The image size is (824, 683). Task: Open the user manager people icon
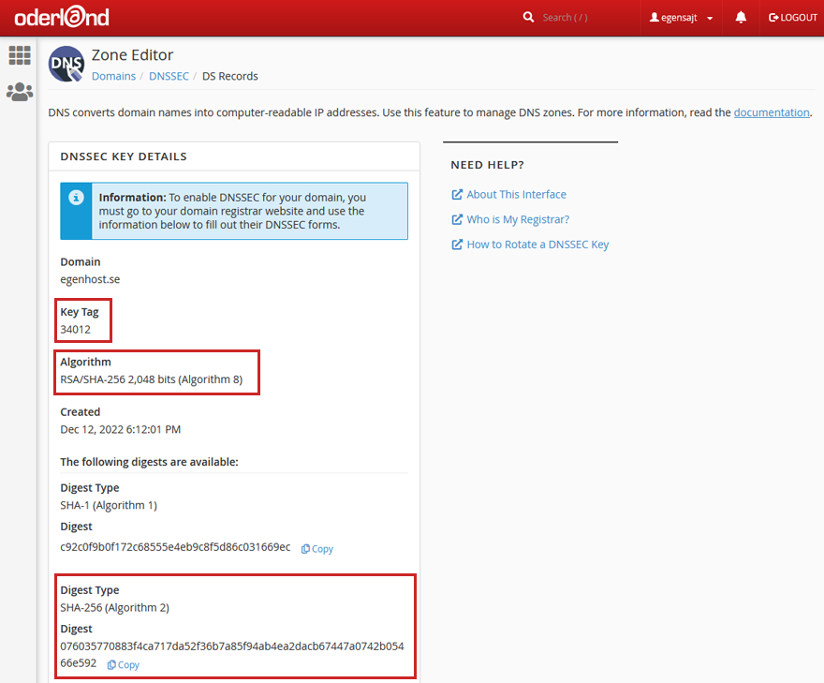pyautogui.click(x=20, y=92)
